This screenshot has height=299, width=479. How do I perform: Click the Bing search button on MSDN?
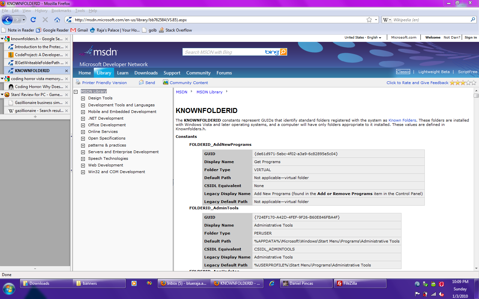click(283, 52)
